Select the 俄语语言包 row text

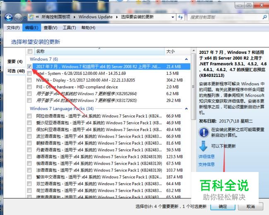click(99, 163)
